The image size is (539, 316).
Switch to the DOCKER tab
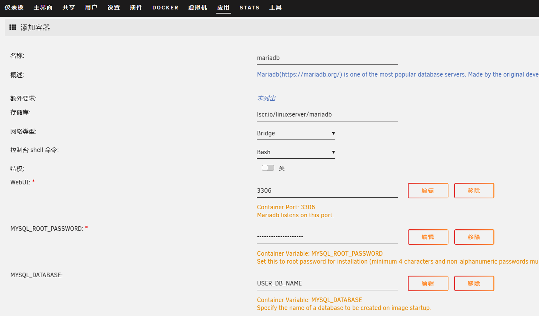click(x=165, y=8)
